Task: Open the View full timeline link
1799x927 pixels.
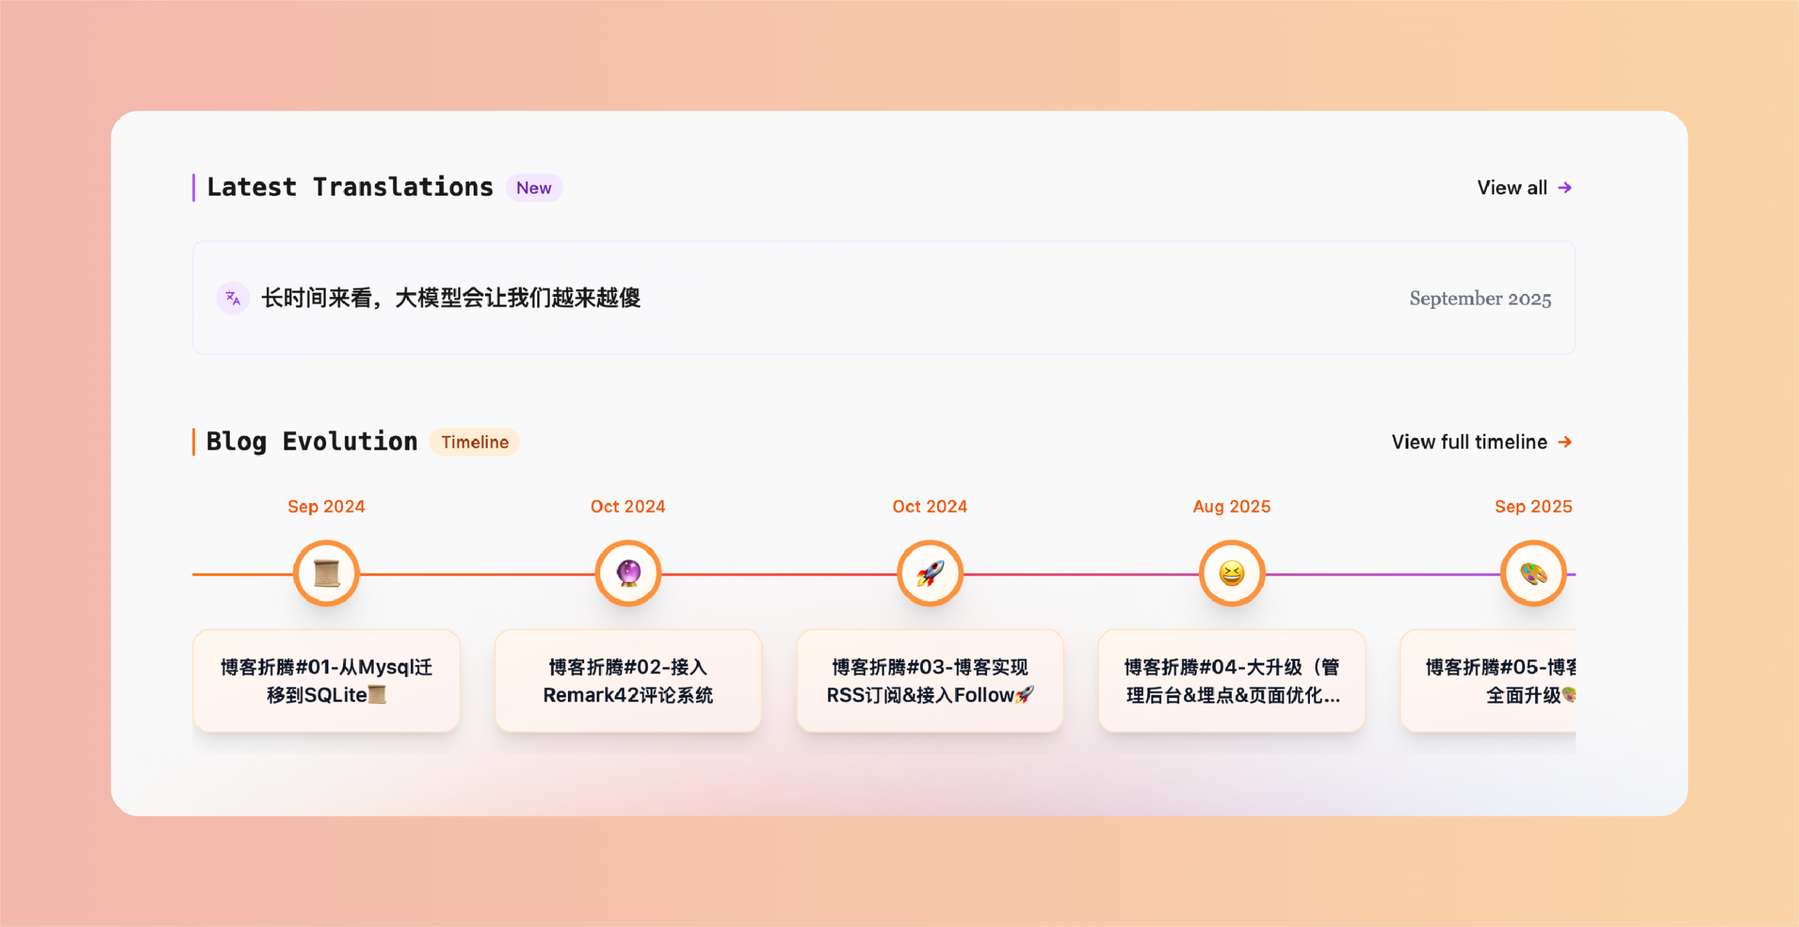Action: 1469,441
